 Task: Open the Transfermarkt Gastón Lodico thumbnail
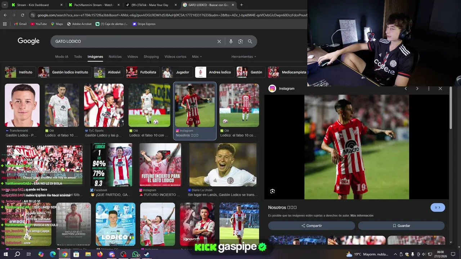pos(22,105)
